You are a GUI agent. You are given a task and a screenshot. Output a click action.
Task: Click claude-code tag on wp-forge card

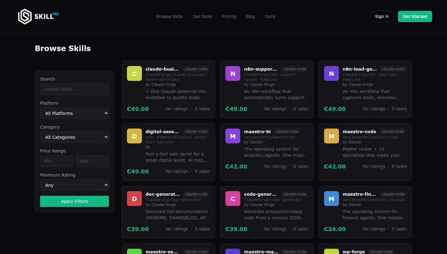point(381,252)
